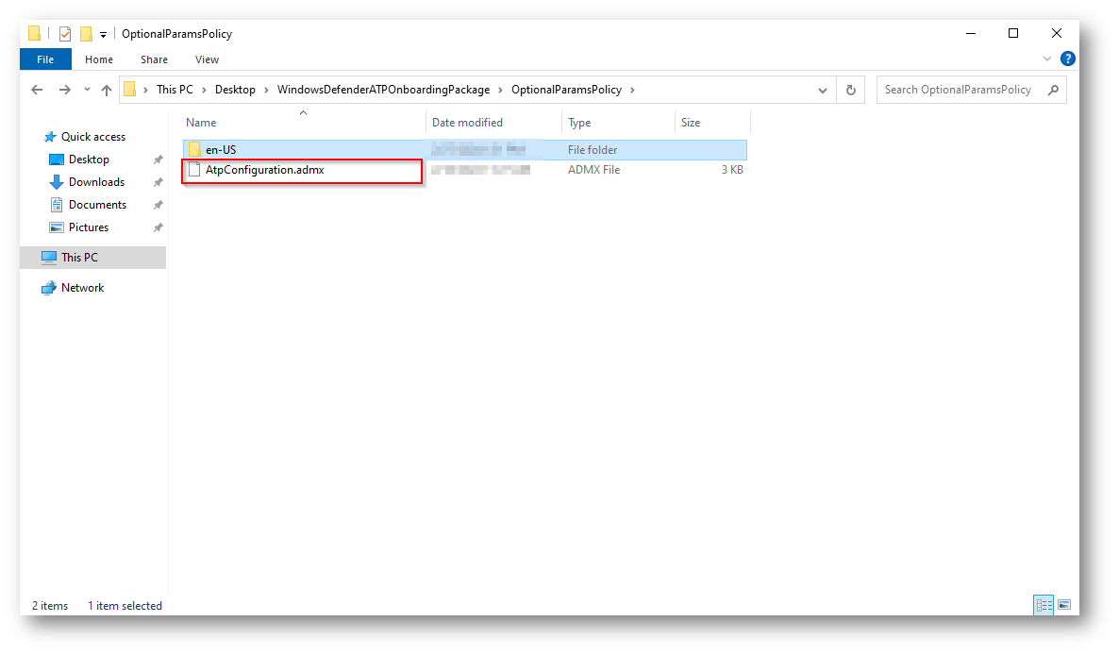Screen dimensions: 1119x655
Task: Open the File ribbon tab
Action: (x=45, y=59)
